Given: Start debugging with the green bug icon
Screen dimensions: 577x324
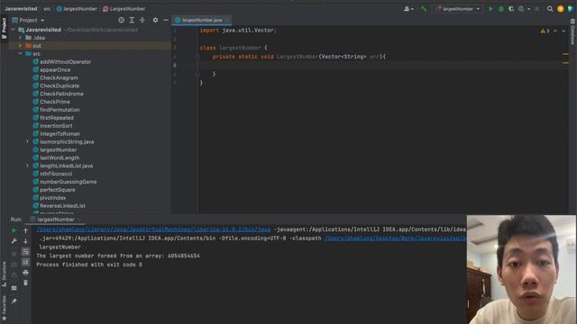Looking at the screenshot, I should (501, 9).
